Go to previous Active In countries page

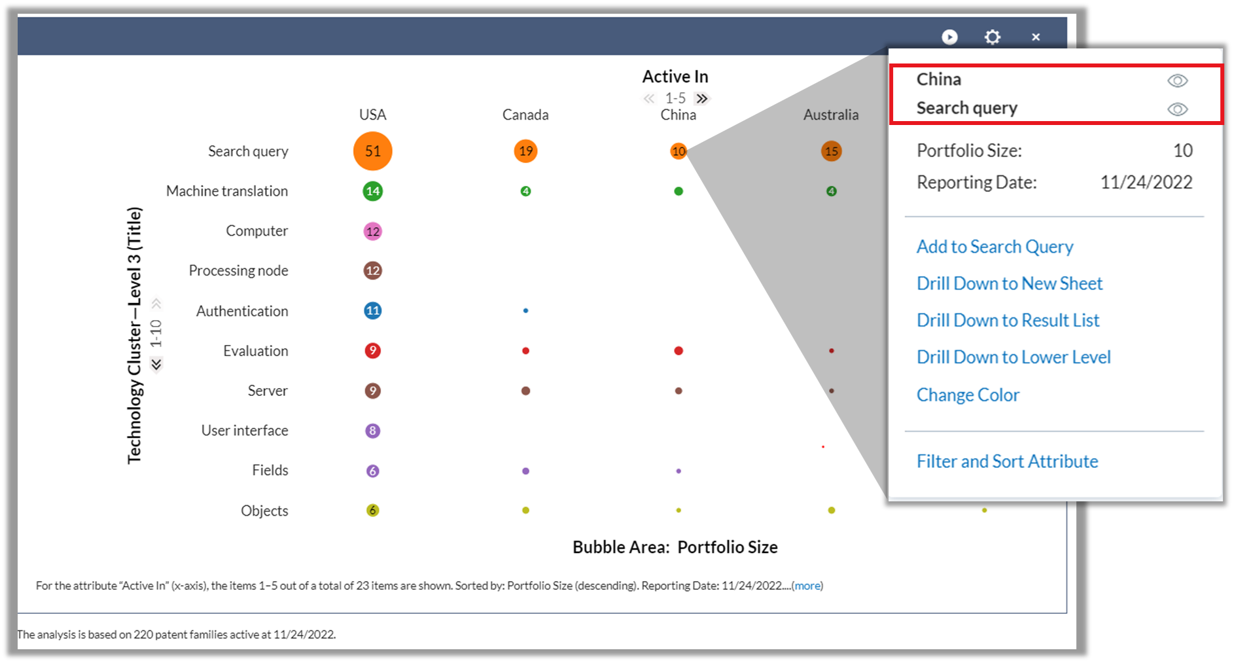pos(648,99)
